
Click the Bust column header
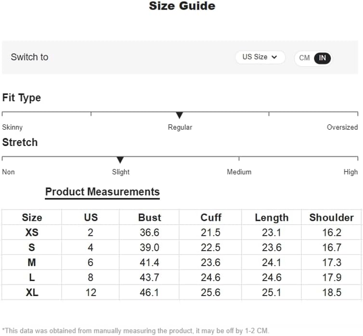click(x=150, y=217)
